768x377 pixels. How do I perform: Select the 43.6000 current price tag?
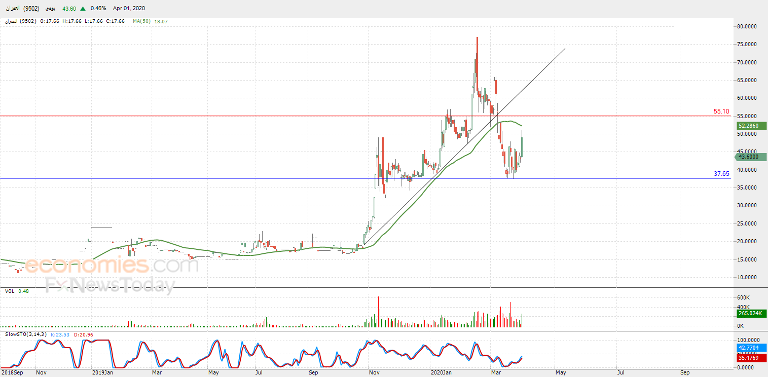pos(750,157)
